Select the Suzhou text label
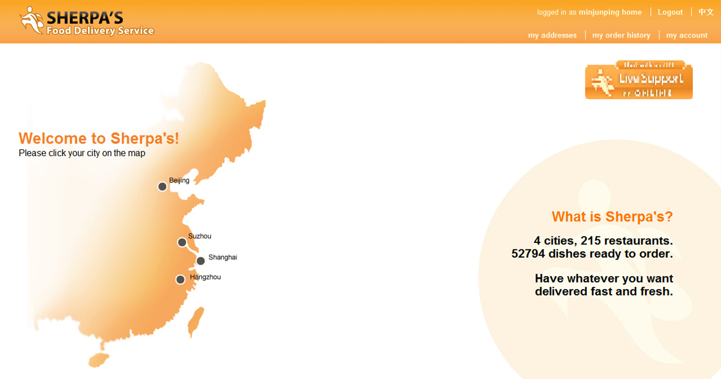Screen dimensions: 721x379 pos(200,236)
